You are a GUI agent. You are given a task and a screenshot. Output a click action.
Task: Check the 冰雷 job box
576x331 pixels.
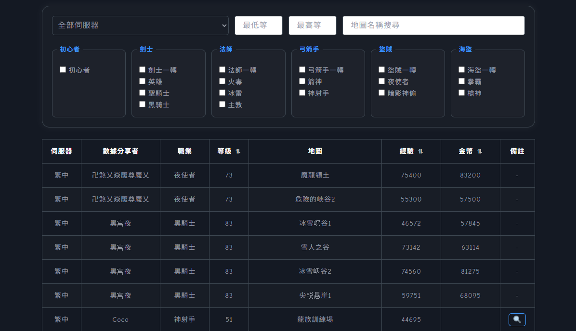(x=222, y=93)
